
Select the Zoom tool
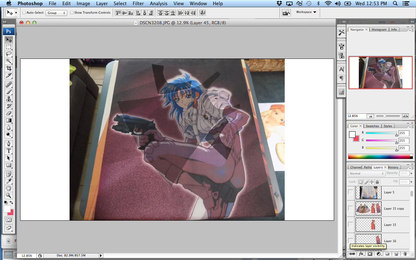click(x=9, y=195)
